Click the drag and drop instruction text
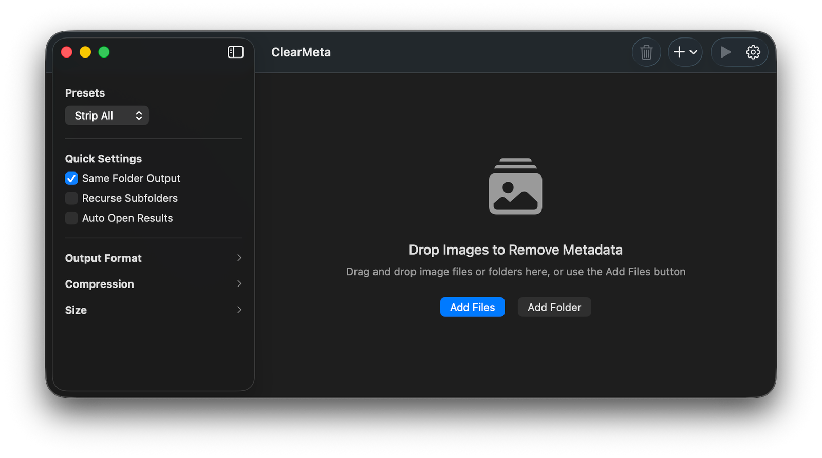Screen dimensions: 822x458 [515, 272]
